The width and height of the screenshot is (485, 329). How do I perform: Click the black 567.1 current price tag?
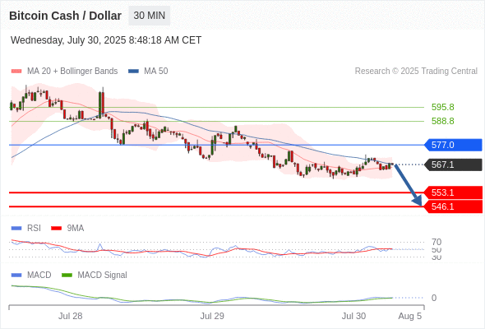pyautogui.click(x=453, y=164)
